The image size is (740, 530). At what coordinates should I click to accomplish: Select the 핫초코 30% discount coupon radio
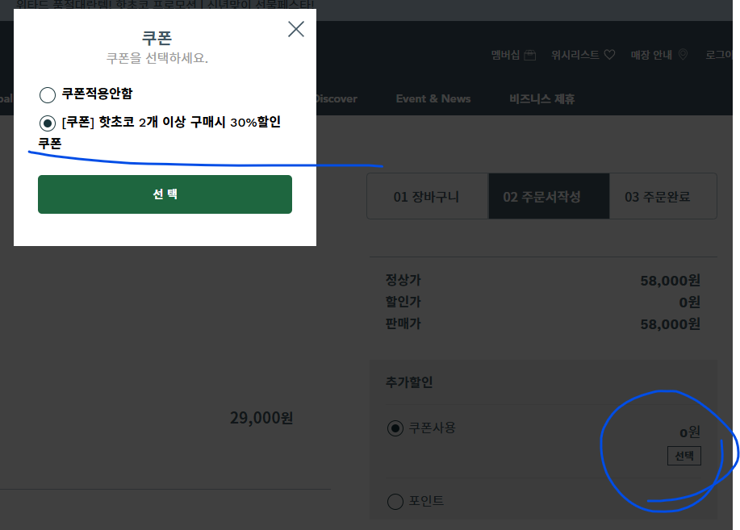(x=48, y=123)
